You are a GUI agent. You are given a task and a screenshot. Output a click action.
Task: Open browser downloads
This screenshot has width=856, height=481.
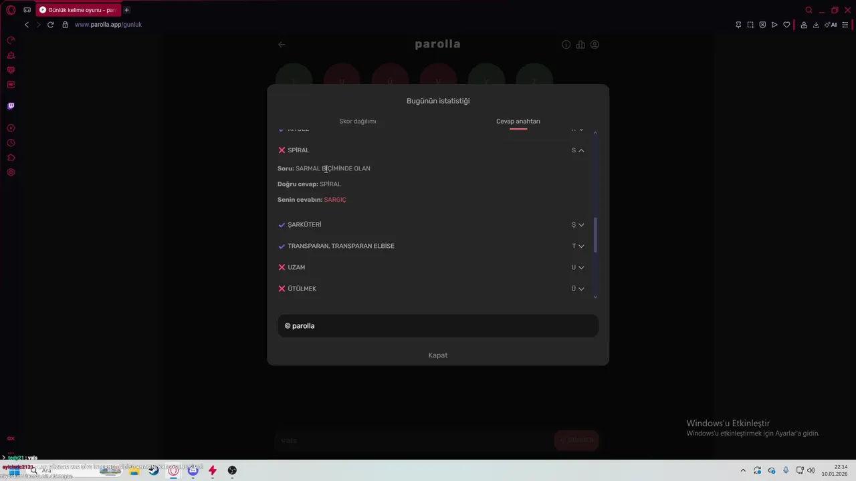[816, 25]
